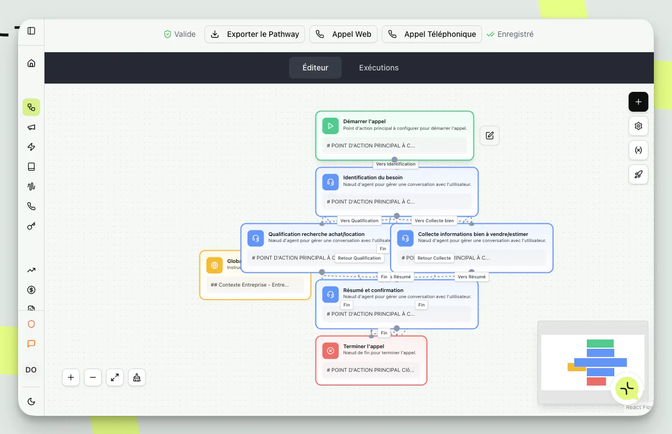Click the Vers Identification edge label
Image resolution: width=672 pixels, height=434 pixels.
click(x=396, y=164)
